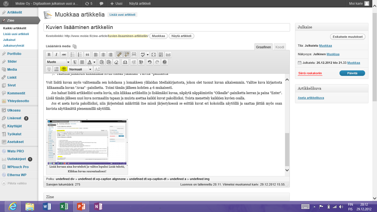The image size is (377, 212).
Task: Open Lisäosat in the sidebar menu
Action: click(x=14, y=118)
